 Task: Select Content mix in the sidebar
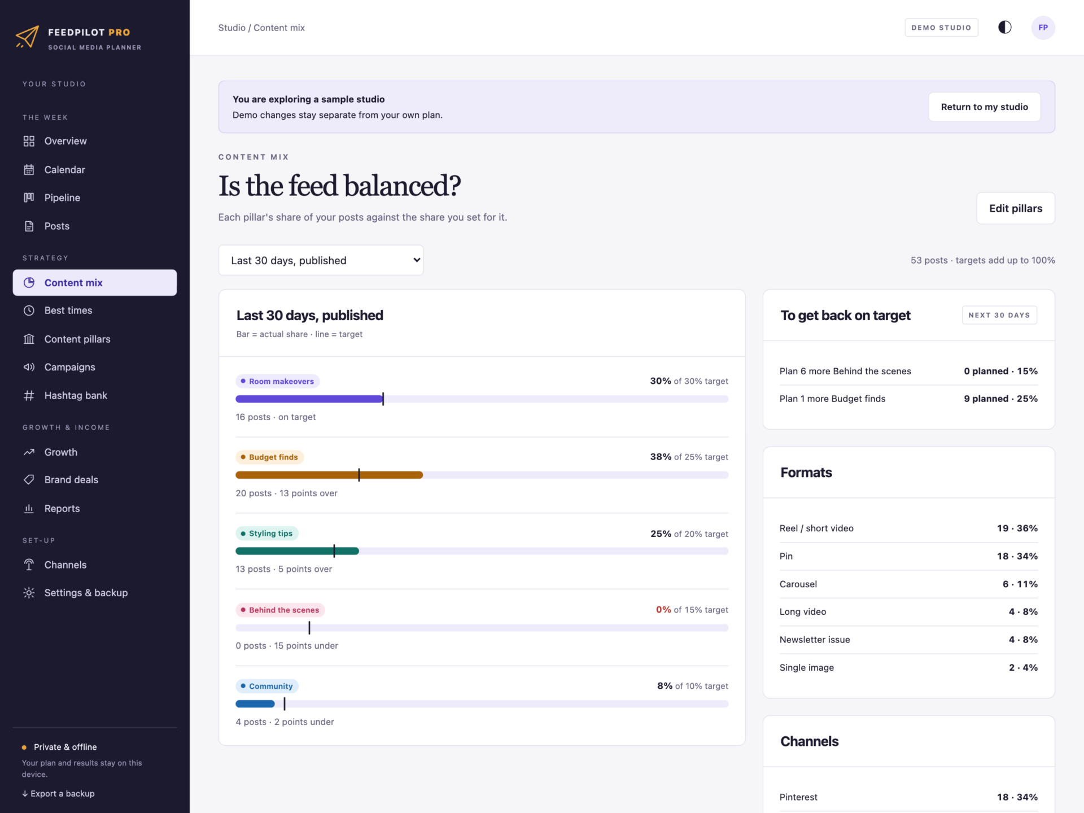pos(95,282)
